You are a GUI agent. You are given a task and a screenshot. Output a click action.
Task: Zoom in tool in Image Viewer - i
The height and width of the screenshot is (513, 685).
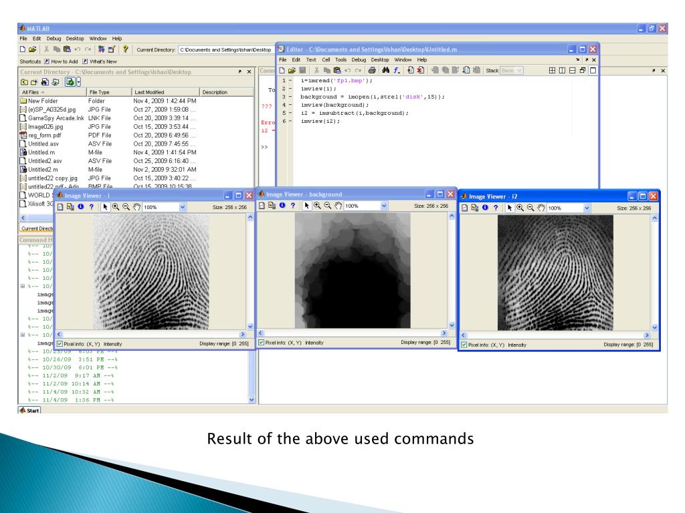pos(116,207)
